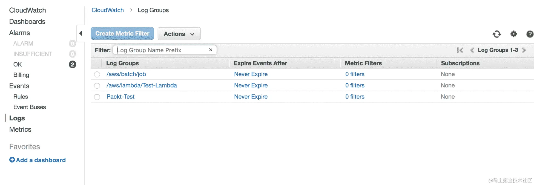Click the Log Groups column header

[x=122, y=63]
